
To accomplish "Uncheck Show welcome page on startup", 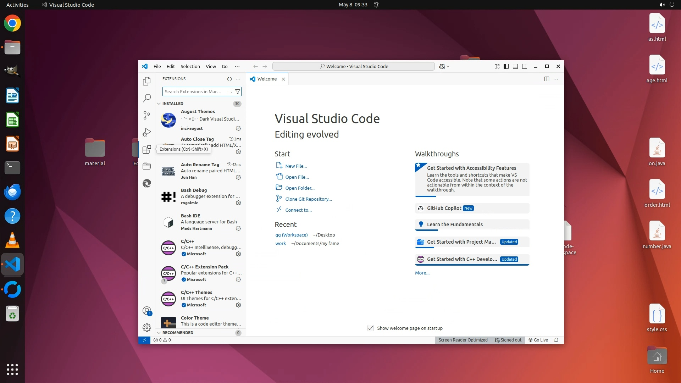I will tap(371, 328).
